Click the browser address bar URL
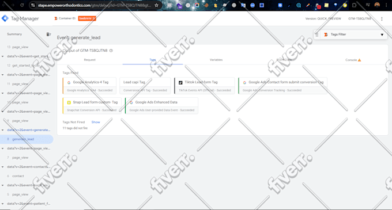 (x=95, y=5)
